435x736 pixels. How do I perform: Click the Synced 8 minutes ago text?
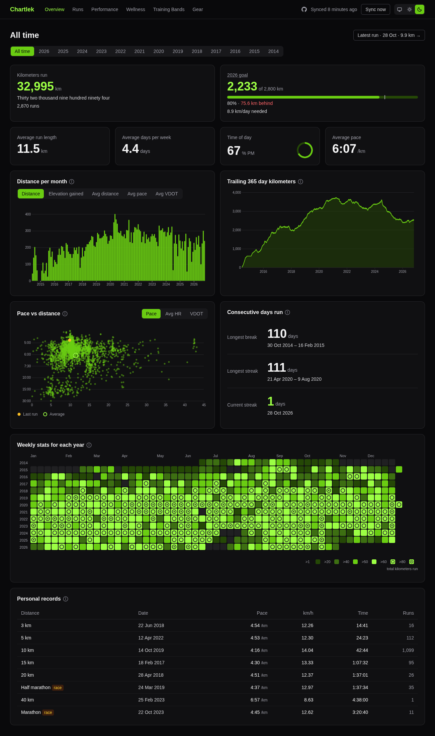[x=334, y=9]
